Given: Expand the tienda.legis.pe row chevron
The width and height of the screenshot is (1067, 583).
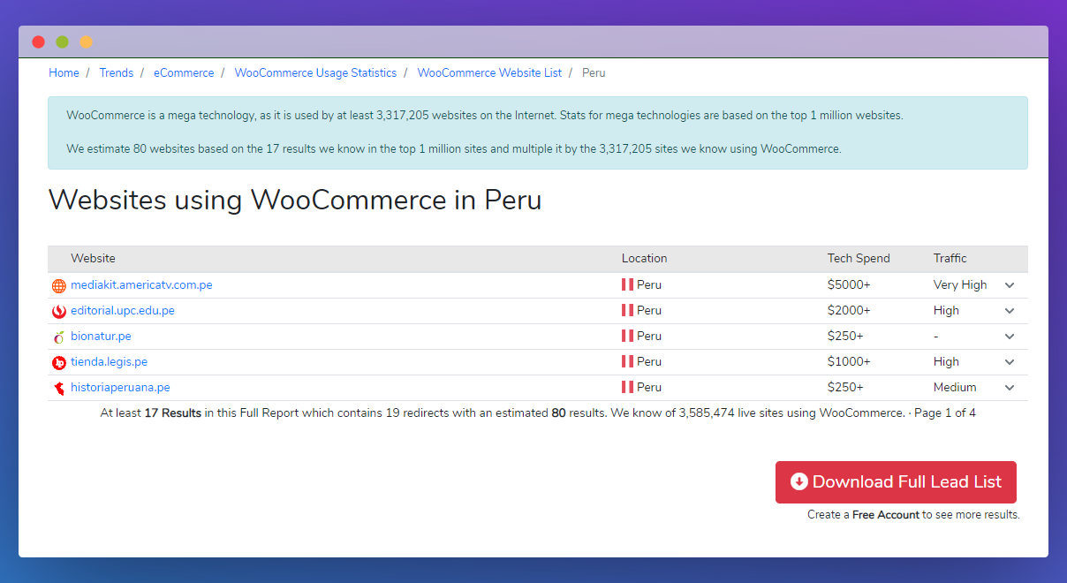Looking at the screenshot, I should click(x=1010, y=362).
